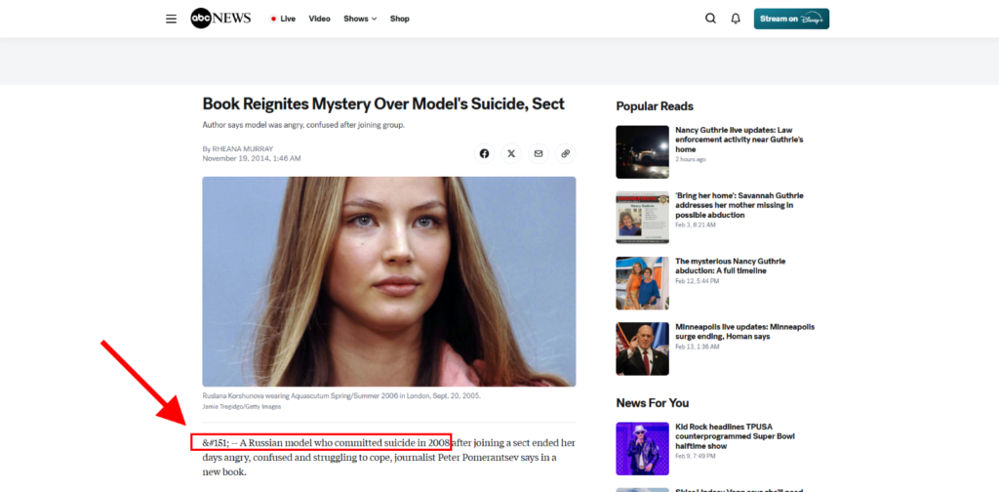
Task: Click the ABC News logo
Action: click(x=220, y=19)
